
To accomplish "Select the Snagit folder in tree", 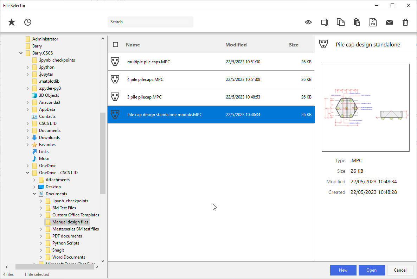I will click(x=58, y=250).
